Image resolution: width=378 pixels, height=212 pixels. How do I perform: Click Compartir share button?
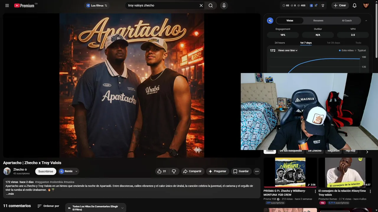(192, 171)
